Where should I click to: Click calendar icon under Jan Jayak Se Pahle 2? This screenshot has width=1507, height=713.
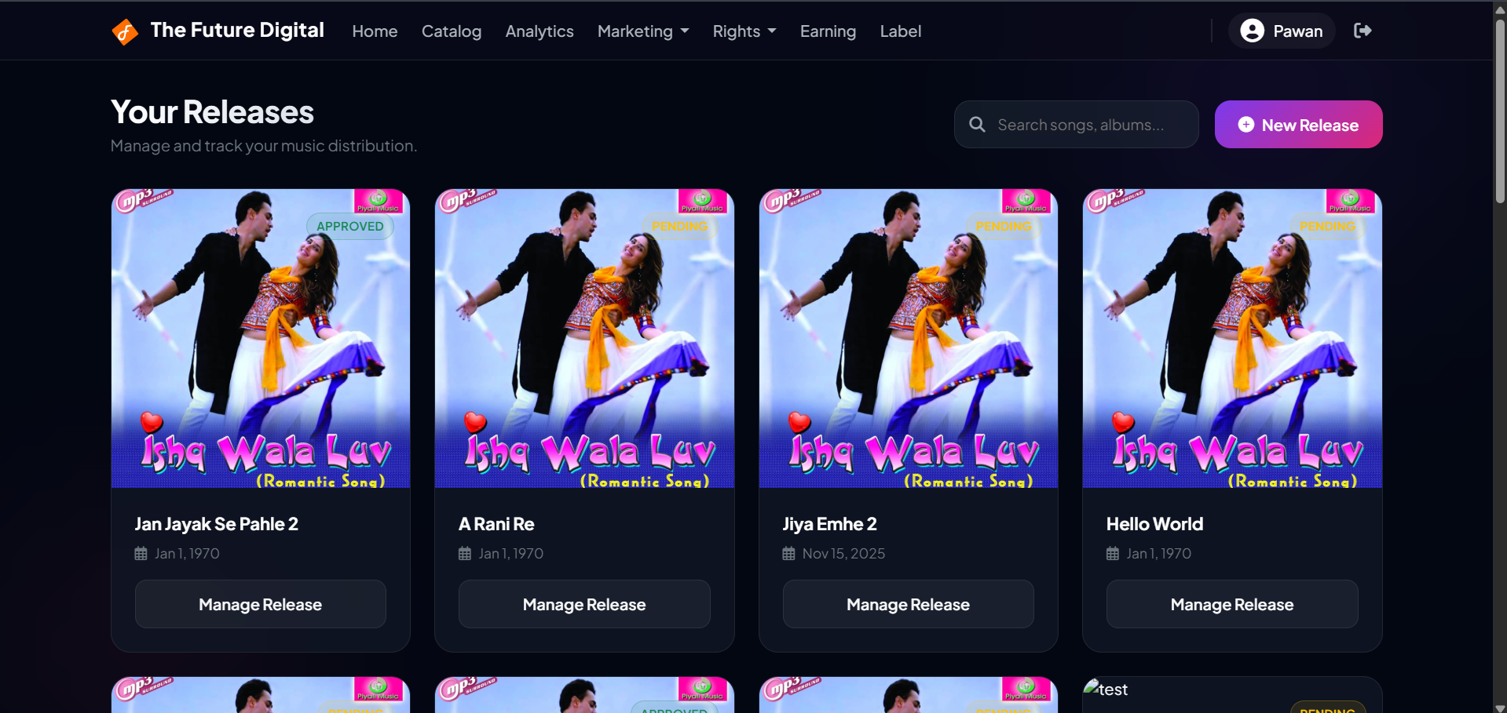[141, 554]
